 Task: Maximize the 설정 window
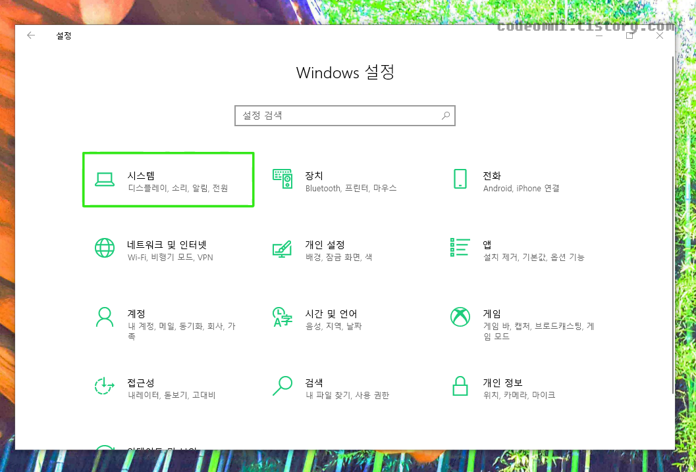(629, 36)
